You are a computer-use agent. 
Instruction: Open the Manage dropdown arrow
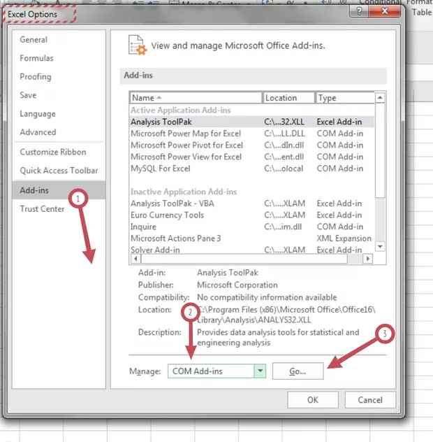[x=260, y=371]
